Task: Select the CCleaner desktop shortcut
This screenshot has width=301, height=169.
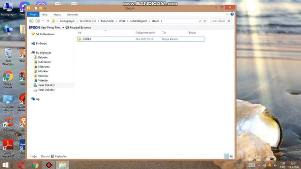Action: coord(8,124)
